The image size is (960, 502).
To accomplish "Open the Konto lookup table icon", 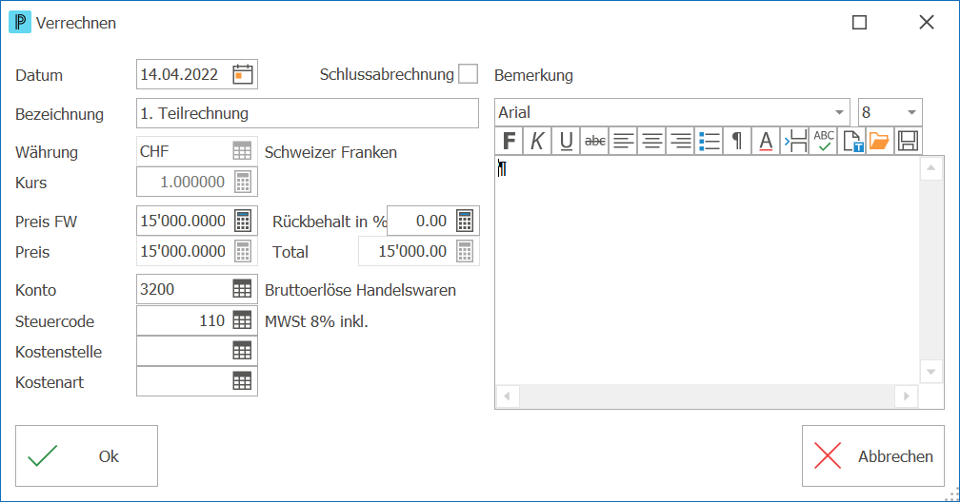I will click(242, 289).
